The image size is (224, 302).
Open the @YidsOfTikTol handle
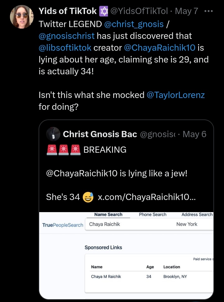pyautogui.click(x=139, y=11)
